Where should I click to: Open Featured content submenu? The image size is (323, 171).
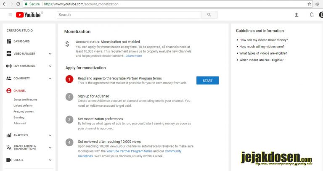point(24,111)
